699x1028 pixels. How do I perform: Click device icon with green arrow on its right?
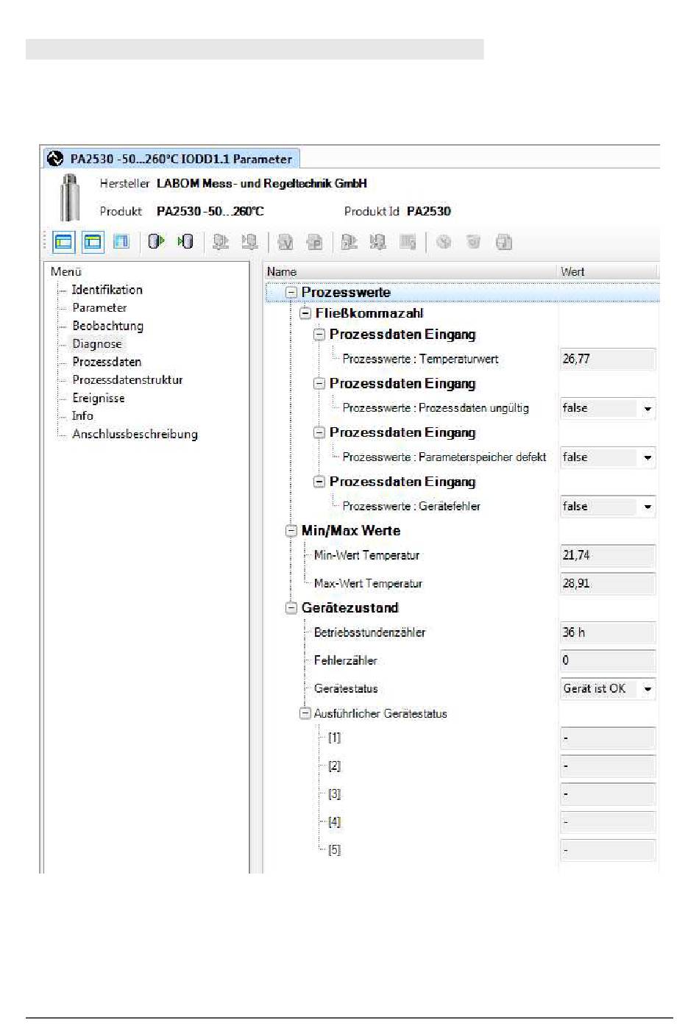[156, 241]
